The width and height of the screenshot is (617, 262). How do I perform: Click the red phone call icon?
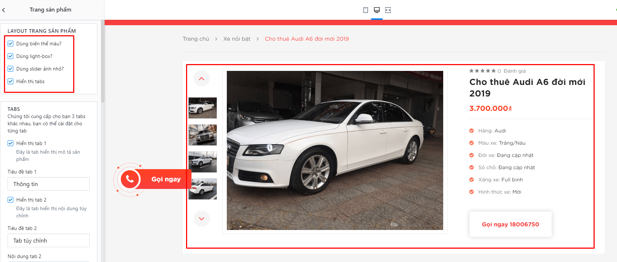click(130, 179)
